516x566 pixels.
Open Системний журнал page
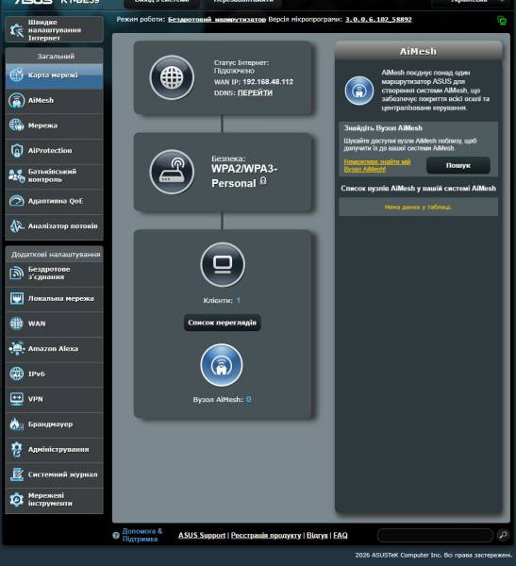click(55, 475)
